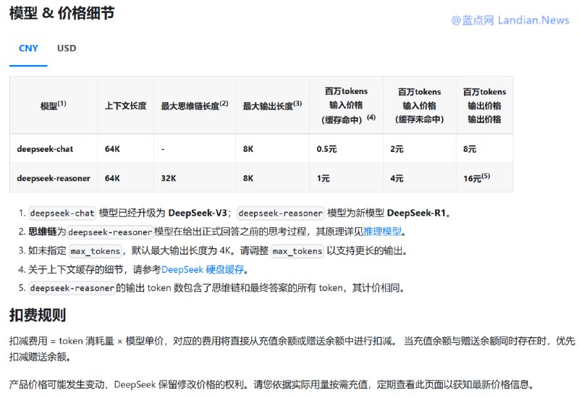
Task: Click the 缓存未命中 input price header
Action: (420, 105)
